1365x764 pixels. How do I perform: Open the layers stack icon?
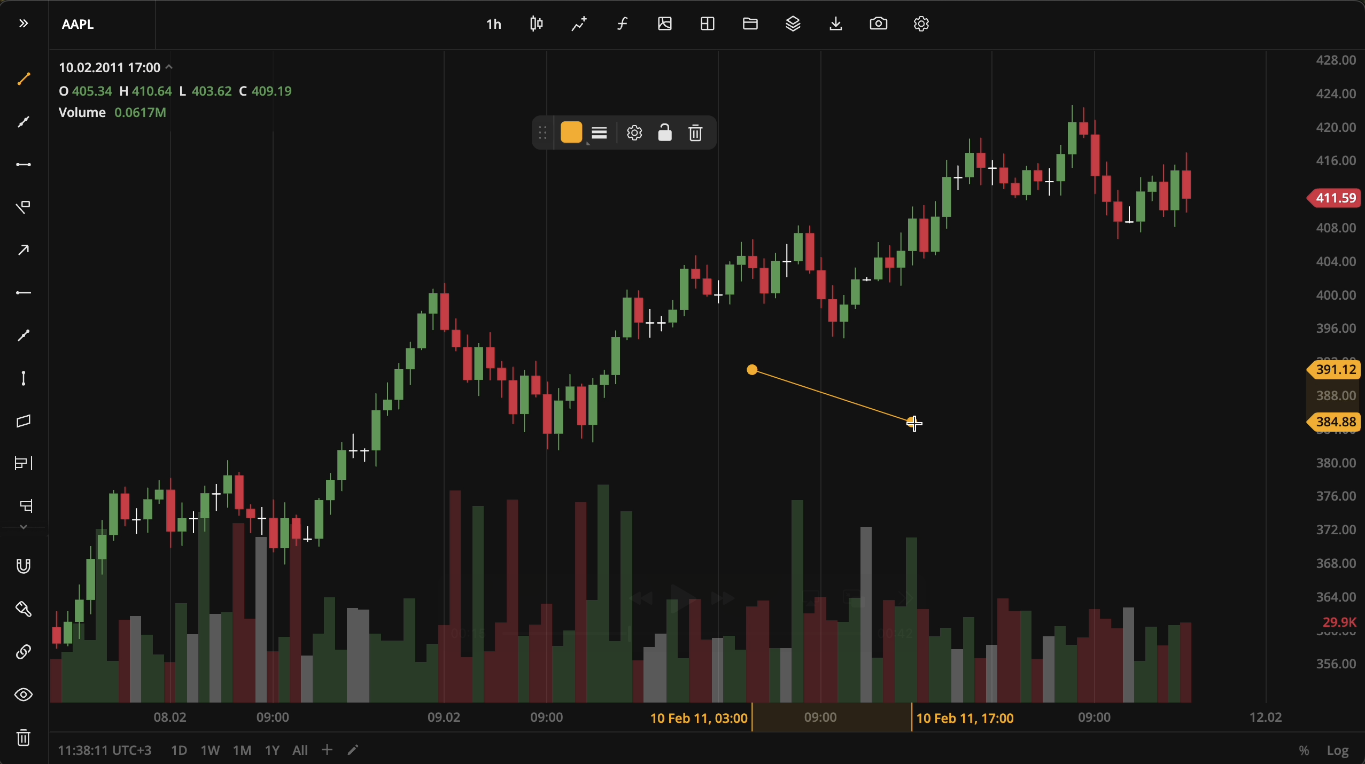coord(793,24)
